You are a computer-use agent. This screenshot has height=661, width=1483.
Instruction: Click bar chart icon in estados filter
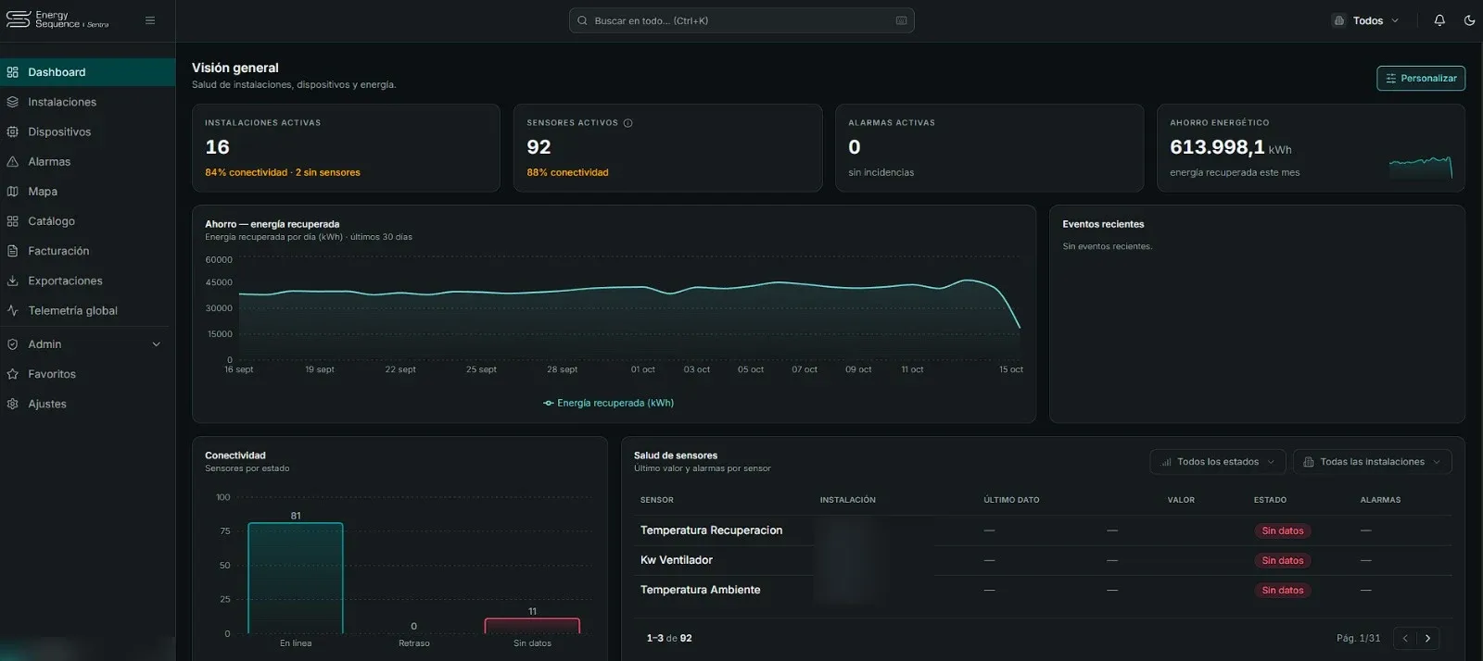(1166, 462)
